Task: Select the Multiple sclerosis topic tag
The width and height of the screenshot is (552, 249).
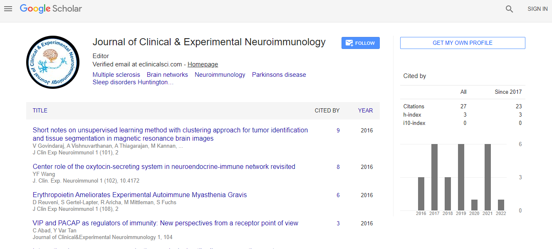Action: [x=116, y=75]
